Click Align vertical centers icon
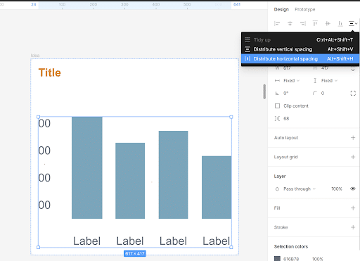The image size is (360, 261). click(x=328, y=23)
